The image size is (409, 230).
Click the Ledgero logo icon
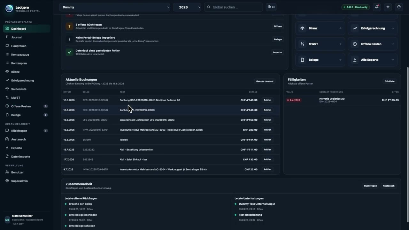[9, 9]
